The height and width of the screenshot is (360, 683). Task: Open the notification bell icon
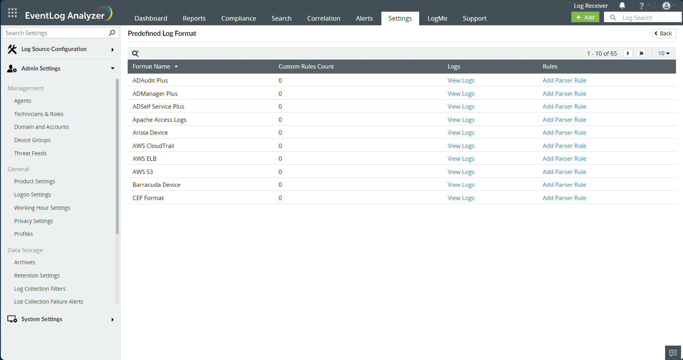point(622,5)
